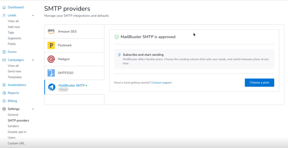Image resolution: width=288 pixels, height=148 pixels.
Task: Click the Mailgun red logo
Action: (x=51, y=59)
